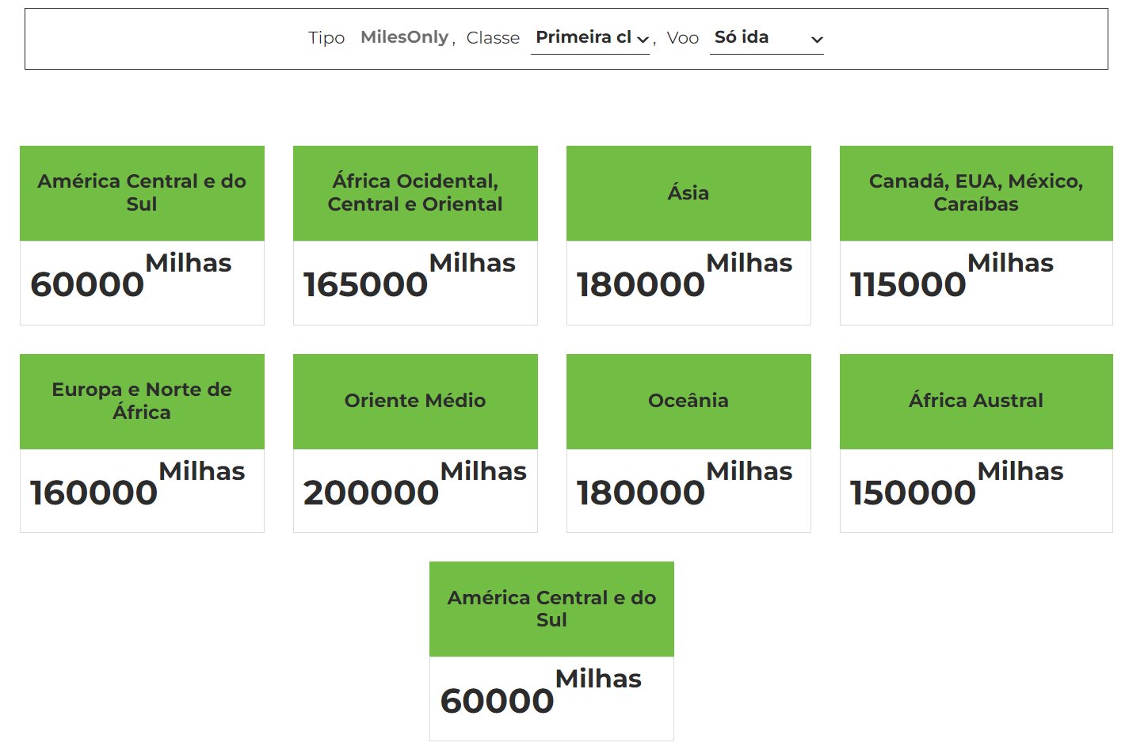Click the MilesOnly type value
The width and height of the screenshot is (1129, 750).
point(404,38)
